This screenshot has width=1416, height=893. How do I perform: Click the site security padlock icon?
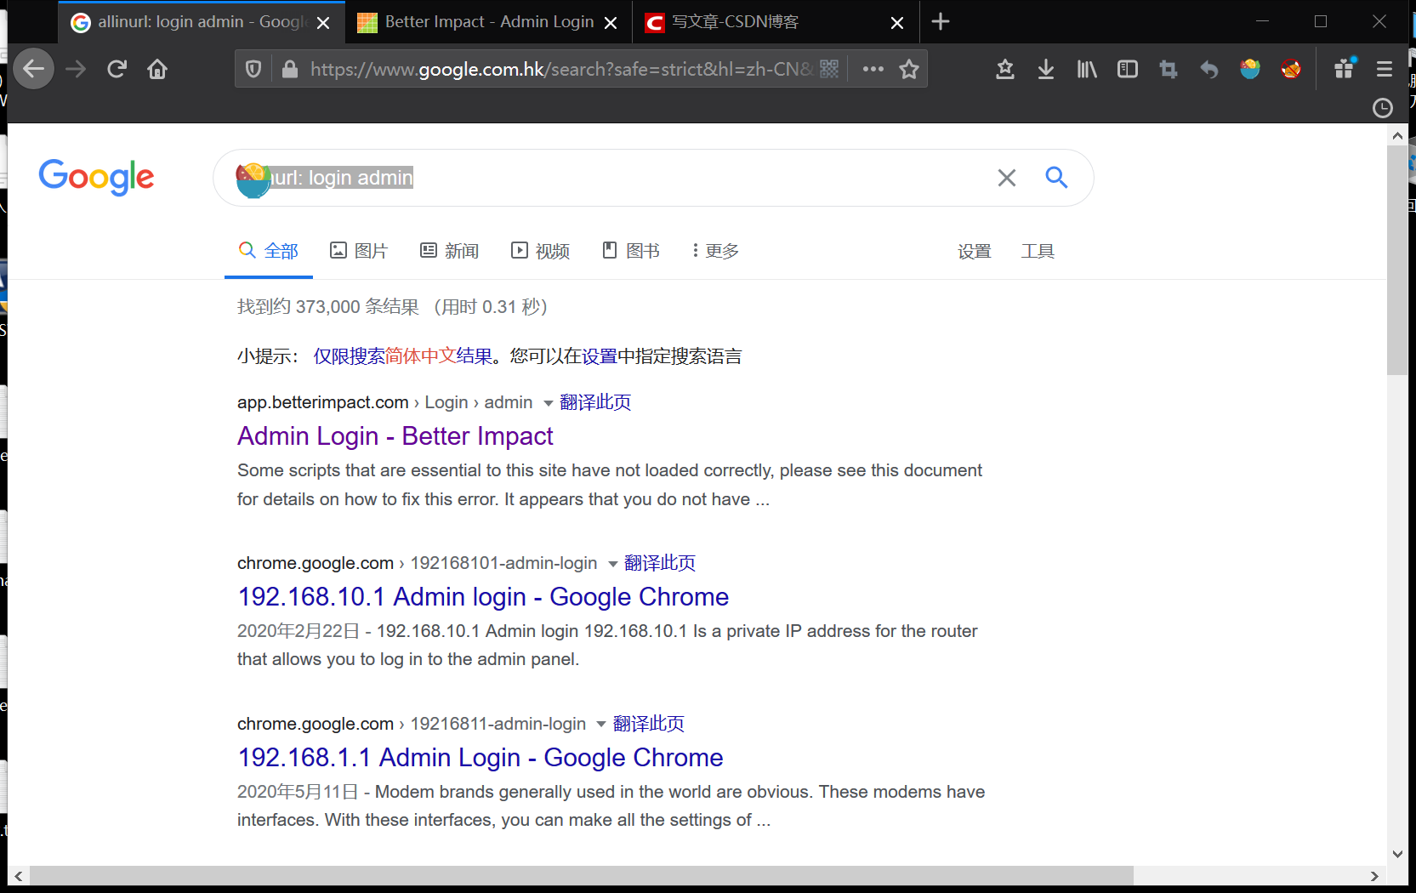[289, 69]
